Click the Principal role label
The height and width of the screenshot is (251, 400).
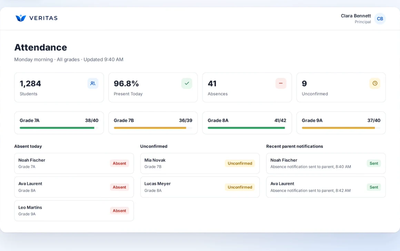point(363,22)
